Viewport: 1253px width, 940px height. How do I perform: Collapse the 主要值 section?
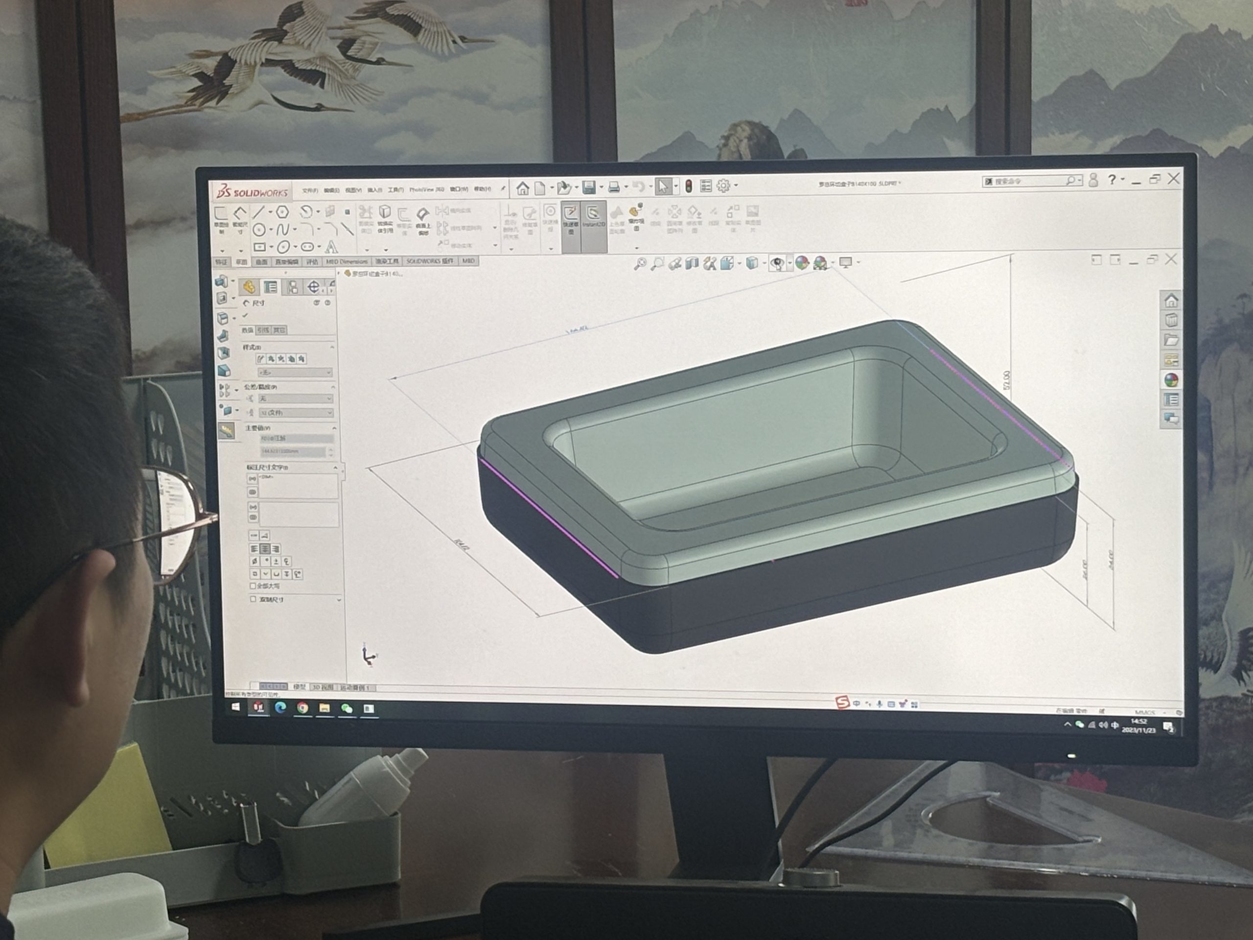(334, 428)
